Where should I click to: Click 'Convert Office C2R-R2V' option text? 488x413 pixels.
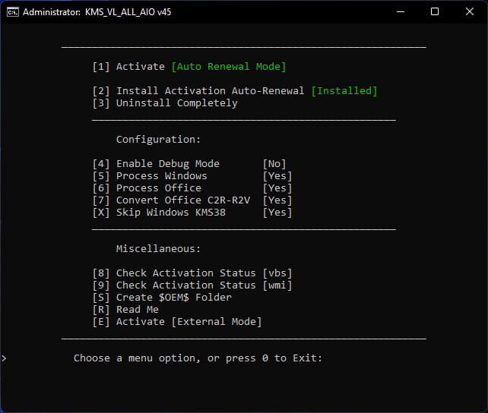[183, 200]
